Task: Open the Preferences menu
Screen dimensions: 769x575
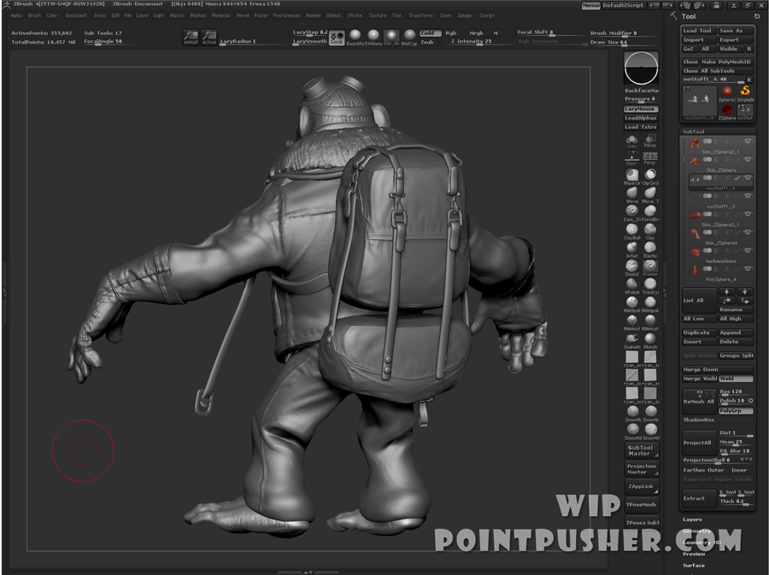Action: 286,15
